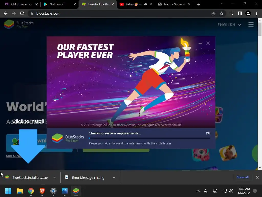Click the lock icon in address bar
The image size is (262, 197).
coord(32,13)
